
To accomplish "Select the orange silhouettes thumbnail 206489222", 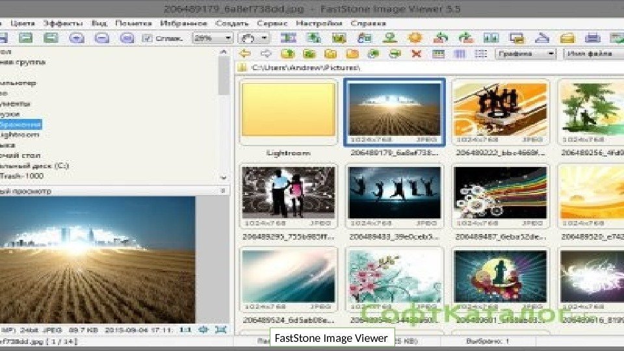I will pos(500,112).
